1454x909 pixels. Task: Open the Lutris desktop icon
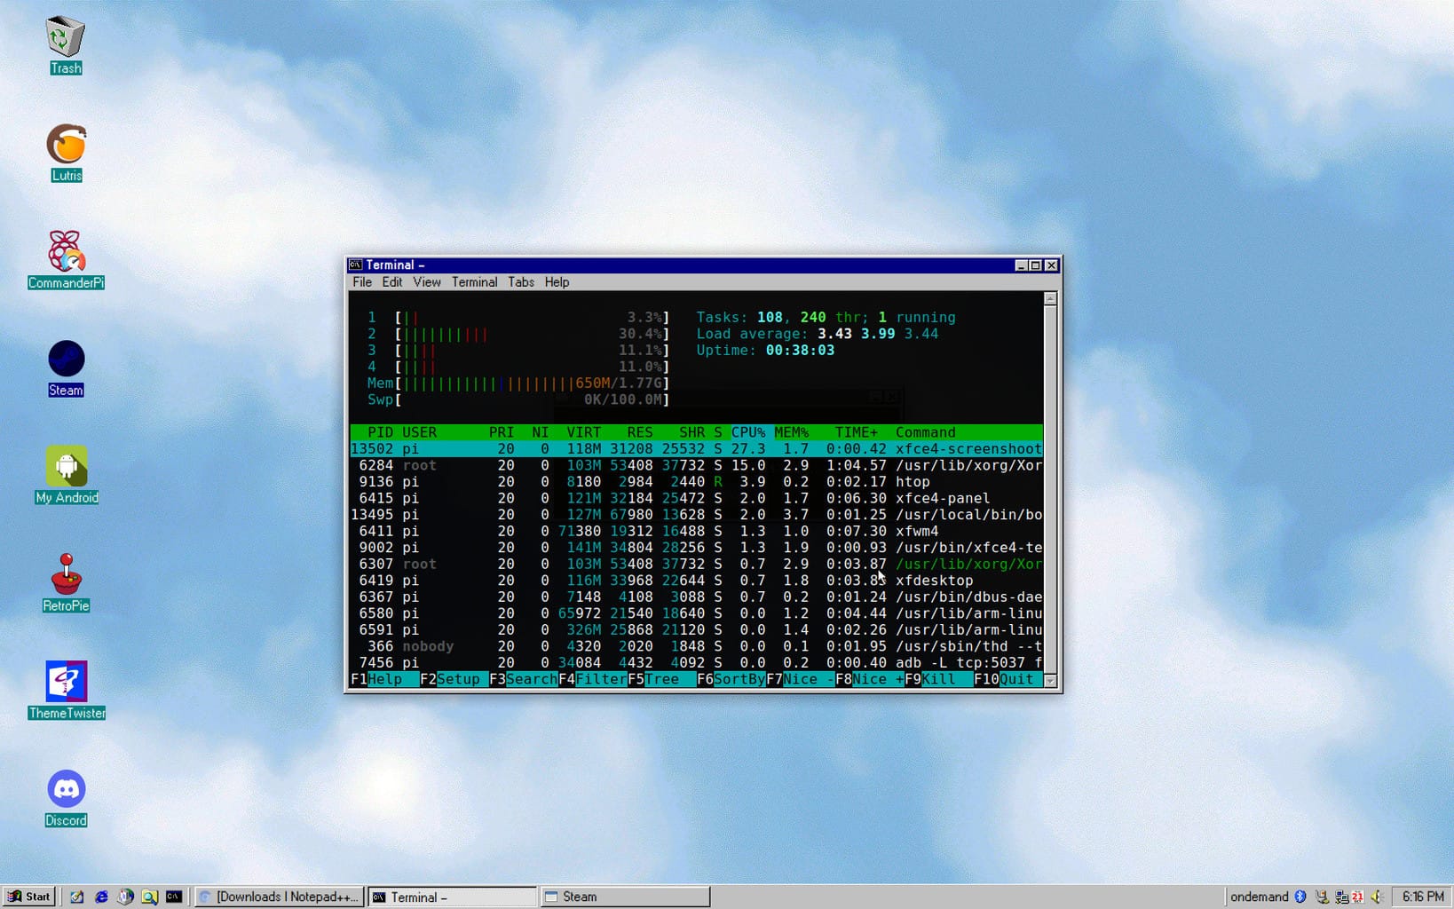(67, 153)
